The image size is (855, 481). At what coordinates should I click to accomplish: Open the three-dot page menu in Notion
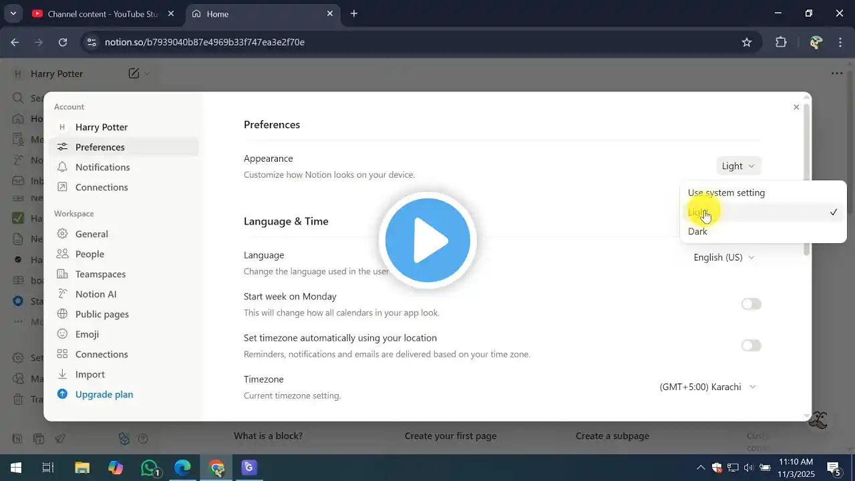[837, 73]
